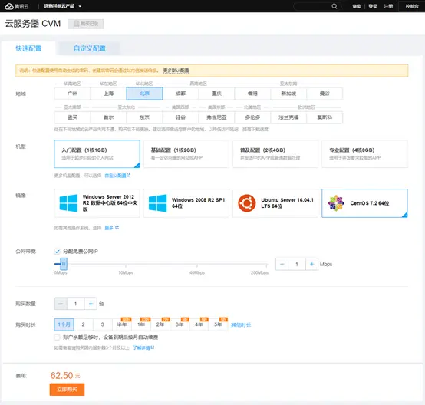Select the 孟买 region

(x=72, y=117)
